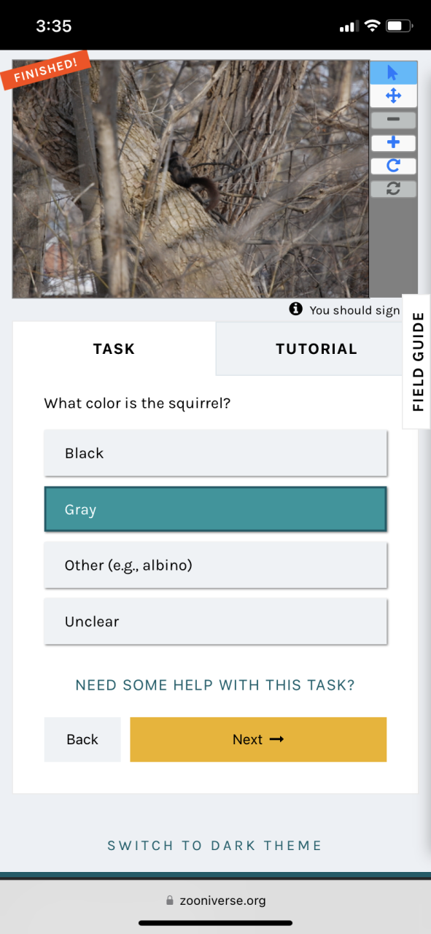The height and width of the screenshot is (934, 431).
Task: Tap the squirrel photo subject
Action: click(191, 179)
